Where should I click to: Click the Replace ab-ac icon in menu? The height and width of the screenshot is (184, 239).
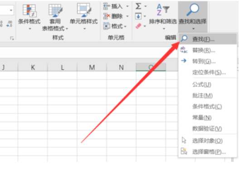pos(184,50)
